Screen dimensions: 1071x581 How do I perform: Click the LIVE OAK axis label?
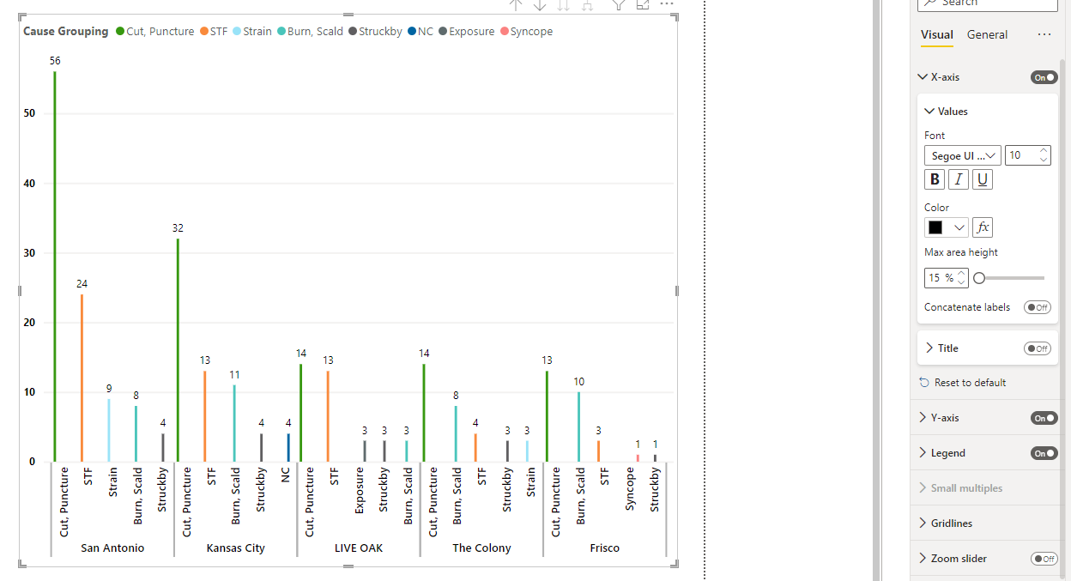pyautogui.click(x=359, y=548)
